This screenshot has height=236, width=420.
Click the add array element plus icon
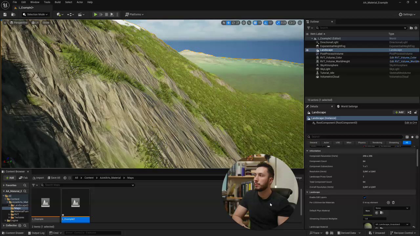click(388, 203)
